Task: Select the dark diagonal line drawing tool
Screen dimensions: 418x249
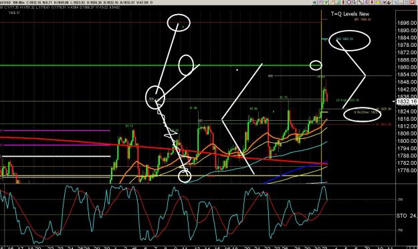Action: (x=360, y=2)
